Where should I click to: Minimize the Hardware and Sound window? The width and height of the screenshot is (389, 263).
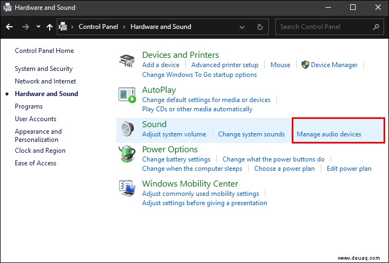(328, 8)
